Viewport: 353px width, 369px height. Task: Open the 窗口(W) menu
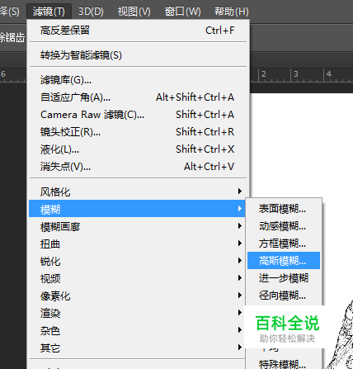182,12
